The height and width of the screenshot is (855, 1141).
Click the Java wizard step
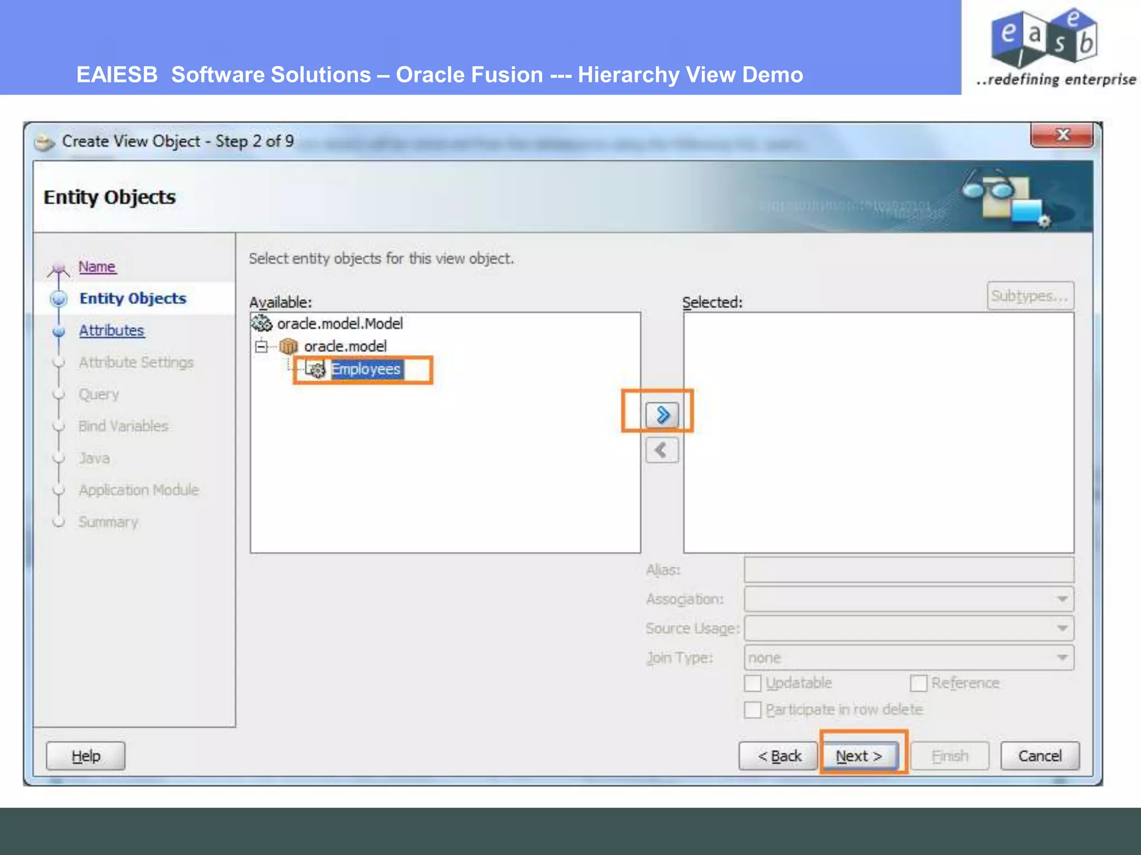[94, 458]
